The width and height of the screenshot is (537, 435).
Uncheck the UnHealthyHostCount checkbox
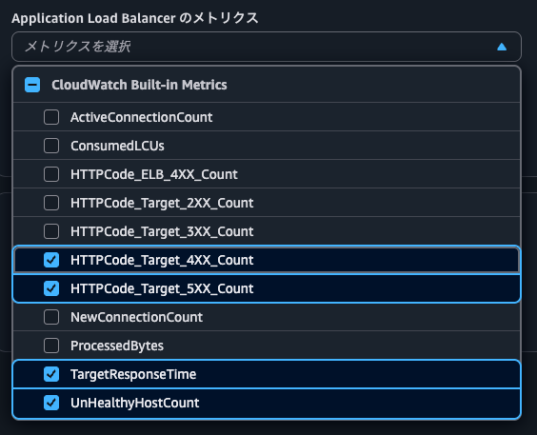pos(51,403)
